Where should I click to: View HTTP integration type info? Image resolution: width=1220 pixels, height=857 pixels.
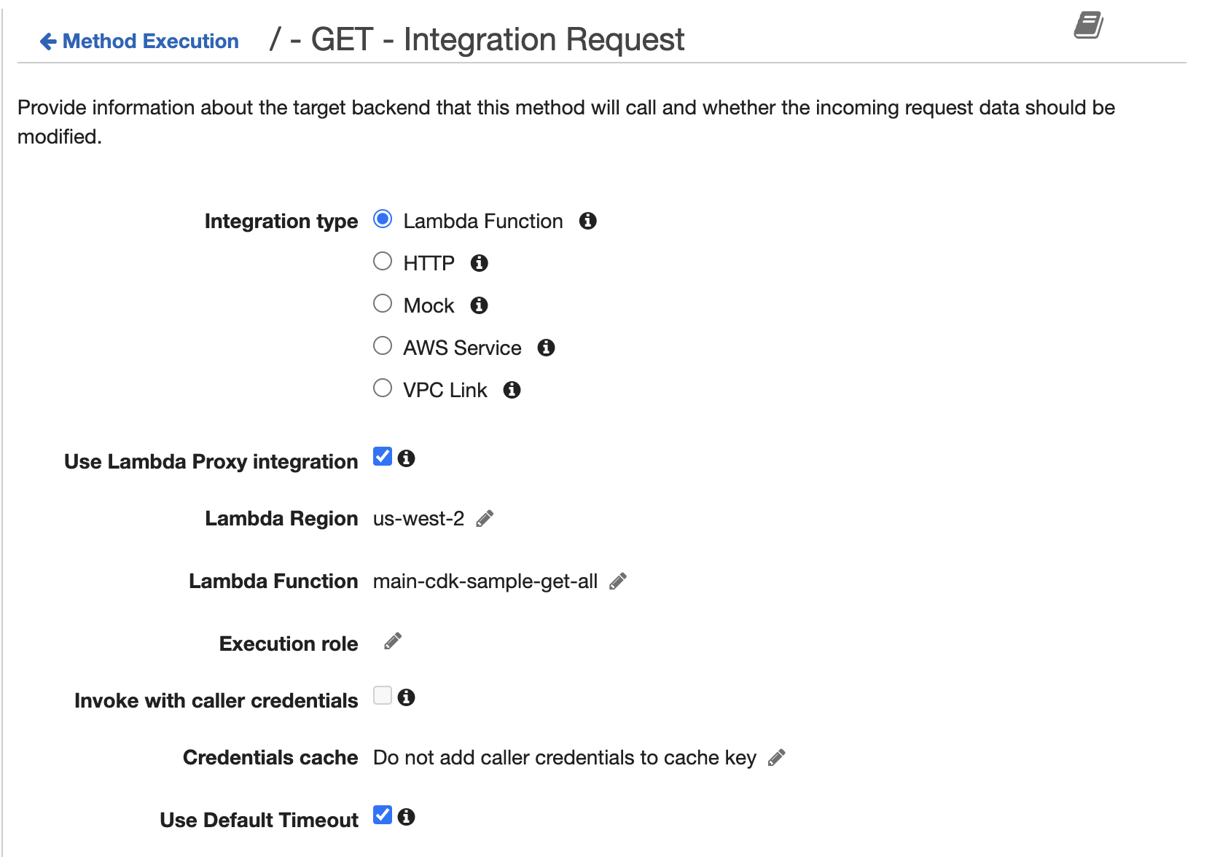tap(480, 263)
